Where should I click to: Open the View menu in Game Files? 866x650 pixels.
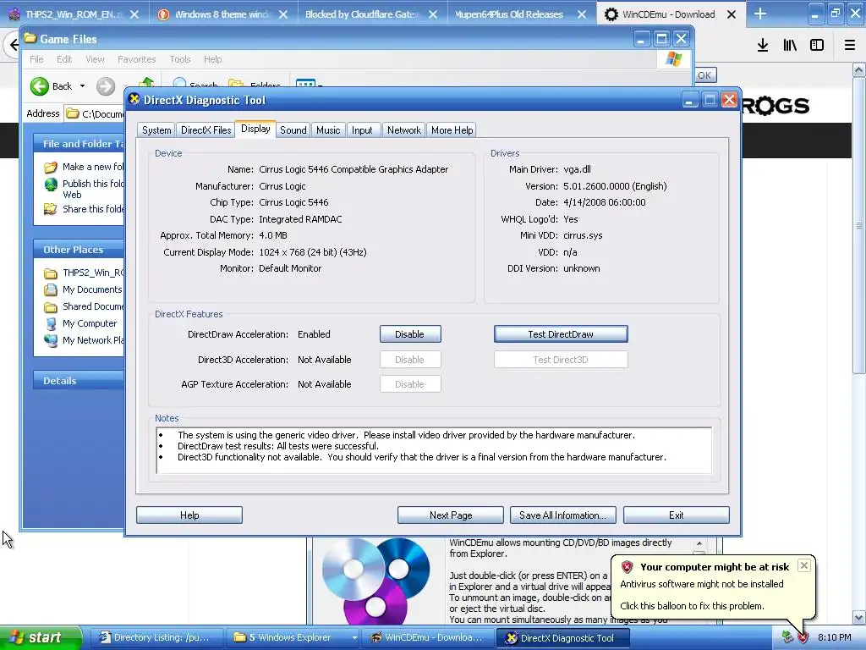point(95,59)
